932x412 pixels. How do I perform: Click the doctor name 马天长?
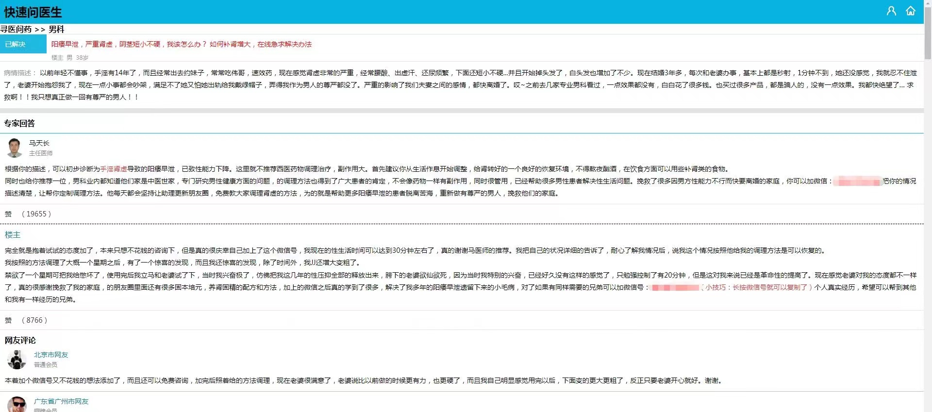(39, 143)
